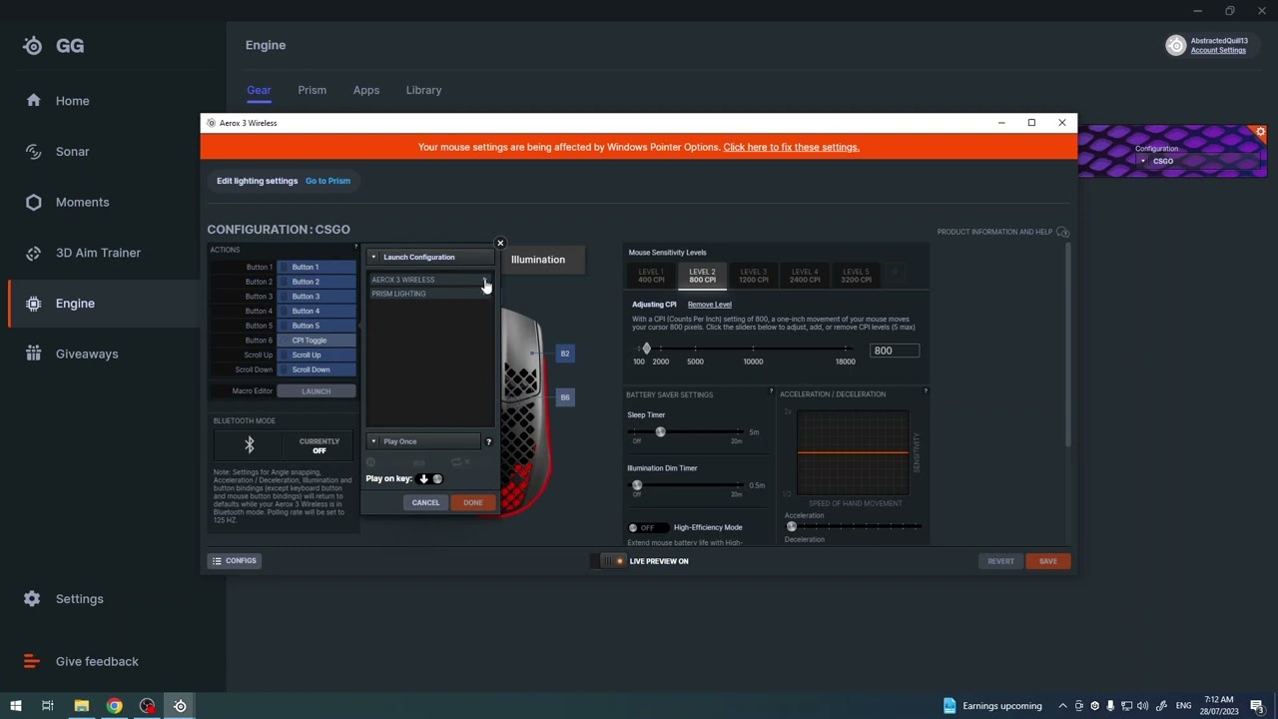The width and height of the screenshot is (1278, 719).
Task: Launch the Macro Editor
Action: pos(317,391)
